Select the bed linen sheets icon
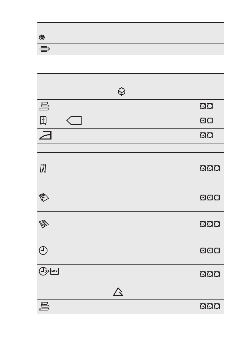 click(x=44, y=198)
